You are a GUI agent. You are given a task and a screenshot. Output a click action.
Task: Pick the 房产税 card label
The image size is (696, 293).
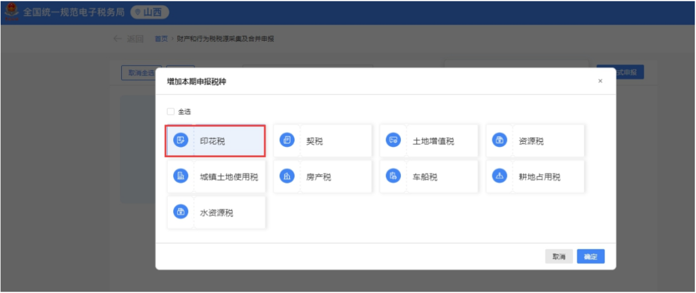click(x=319, y=177)
